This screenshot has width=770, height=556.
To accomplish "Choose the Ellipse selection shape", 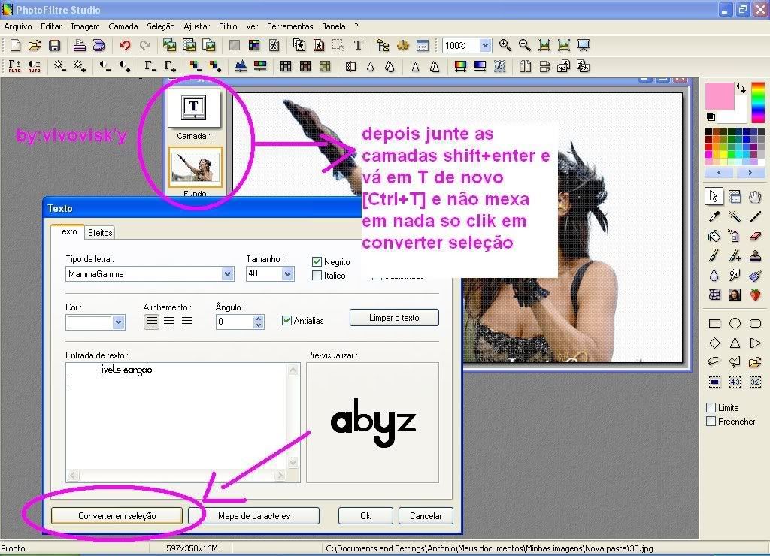I will click(x=735, y=324).
